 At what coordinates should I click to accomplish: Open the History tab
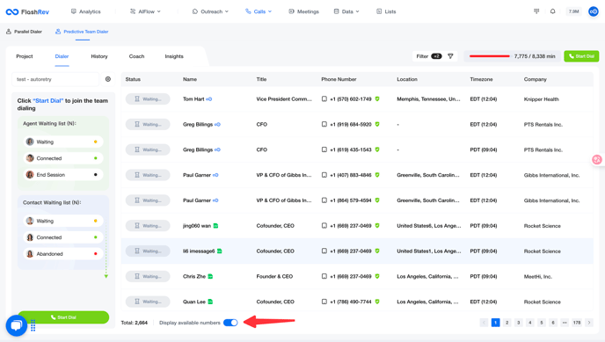point(99,56)
